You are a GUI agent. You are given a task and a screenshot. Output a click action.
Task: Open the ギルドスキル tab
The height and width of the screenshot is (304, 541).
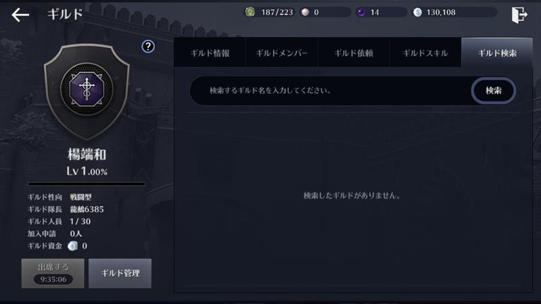tap(425, 53)
